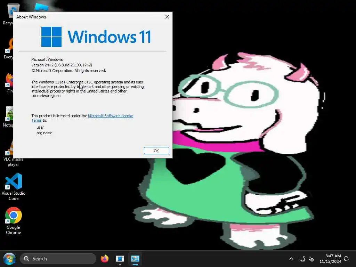Select the Everything desktop shortcut

tap(9, 49)
